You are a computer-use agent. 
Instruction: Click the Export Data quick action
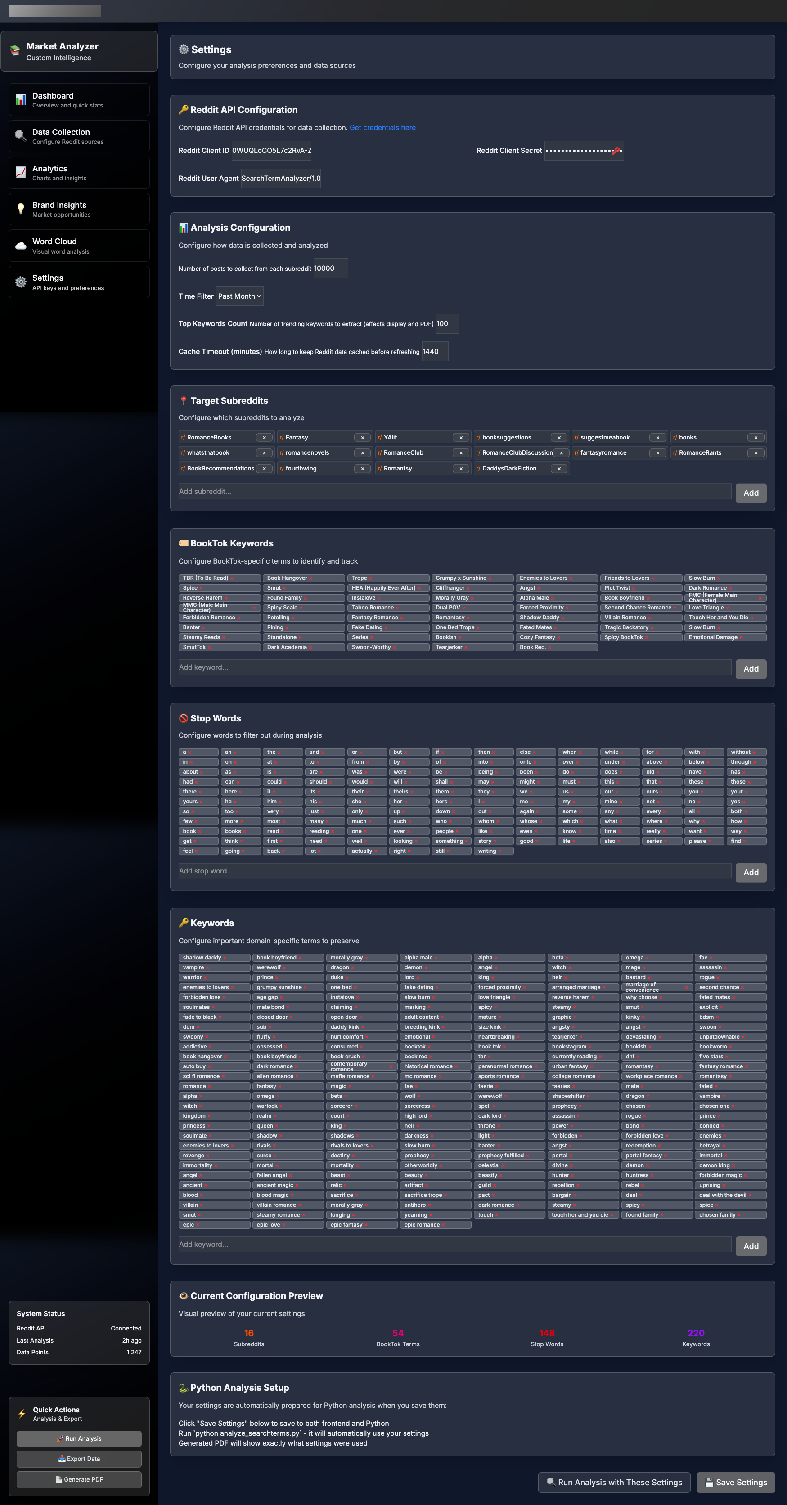click(x=79, y=1459)
